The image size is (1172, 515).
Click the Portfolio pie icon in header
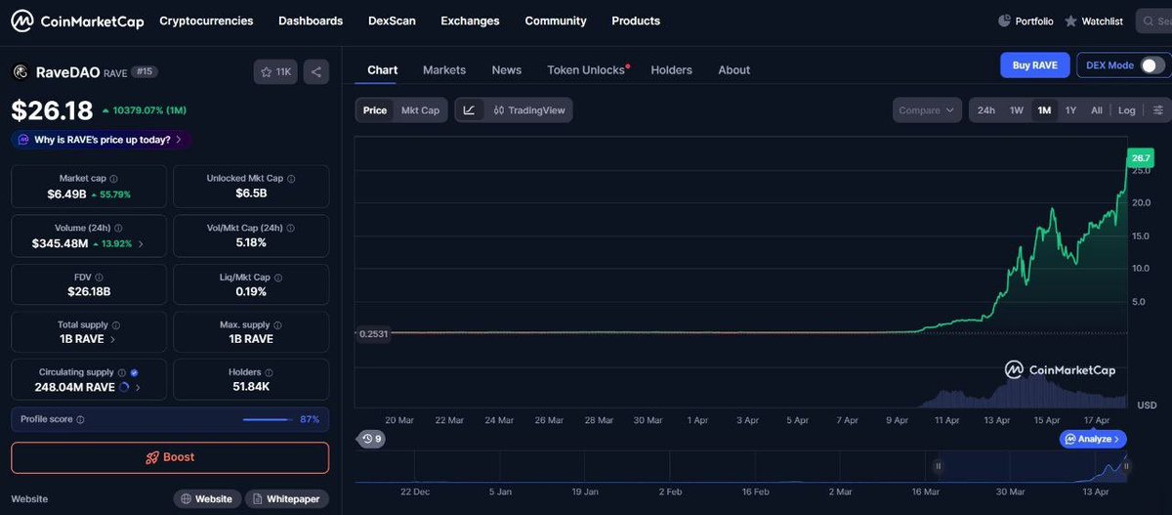click(x=1005, y=21)
